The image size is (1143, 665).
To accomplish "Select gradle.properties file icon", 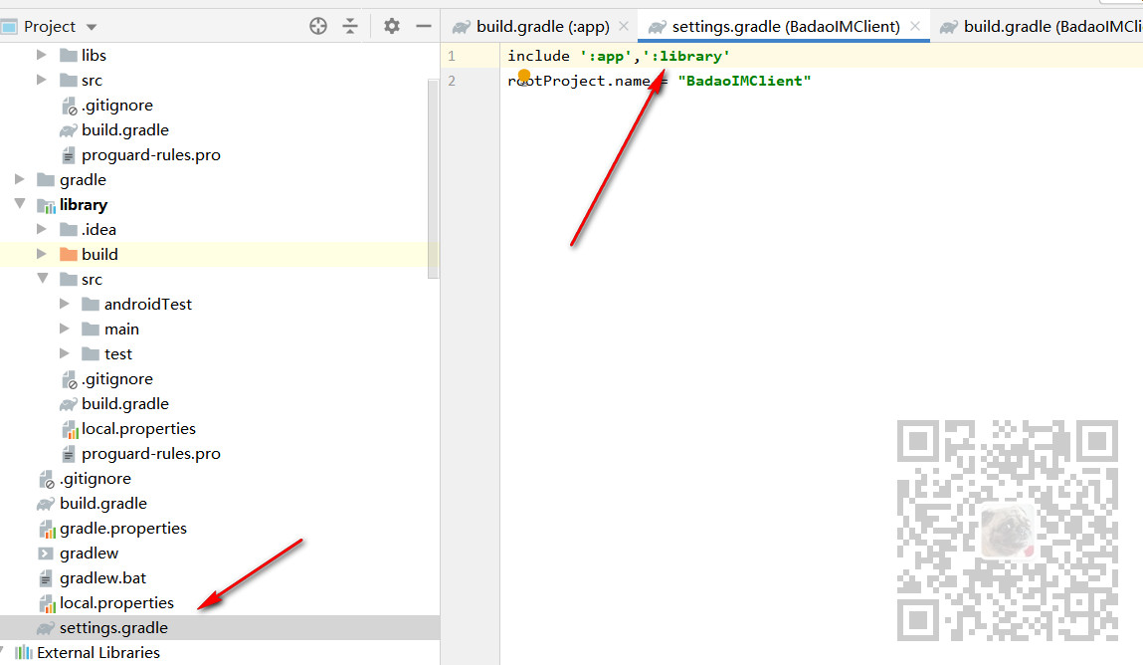I will pyautogui.click(x=47, y=529).
